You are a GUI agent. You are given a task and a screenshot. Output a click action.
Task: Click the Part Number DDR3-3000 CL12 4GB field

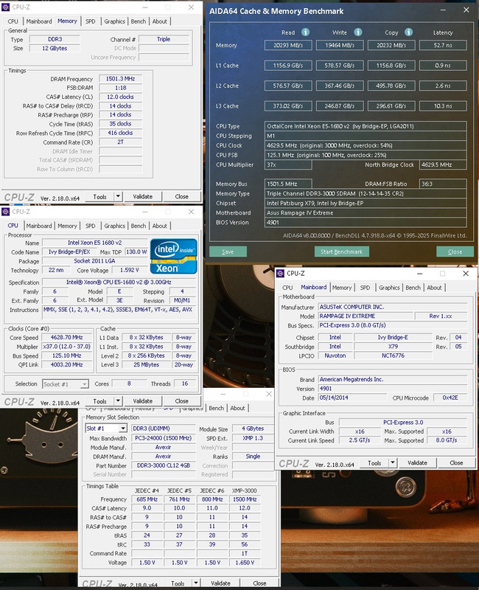click(x=164, y=465)
